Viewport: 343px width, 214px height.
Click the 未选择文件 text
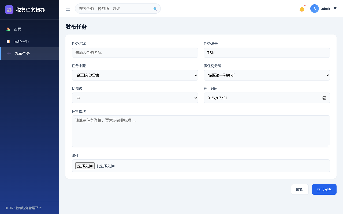pos(105,166)
